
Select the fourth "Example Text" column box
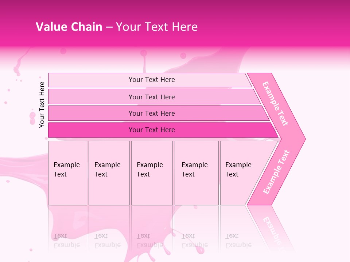tap(196, 173)
